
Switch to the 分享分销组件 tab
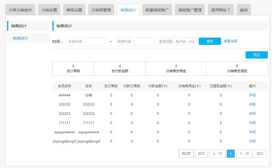pyautogui.click(x=20, y=10)
